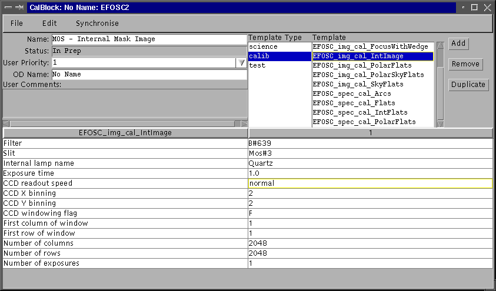Viewport: 496px width, 291px height.
Task: Click the Duplicate button
Action: point(468,85)
